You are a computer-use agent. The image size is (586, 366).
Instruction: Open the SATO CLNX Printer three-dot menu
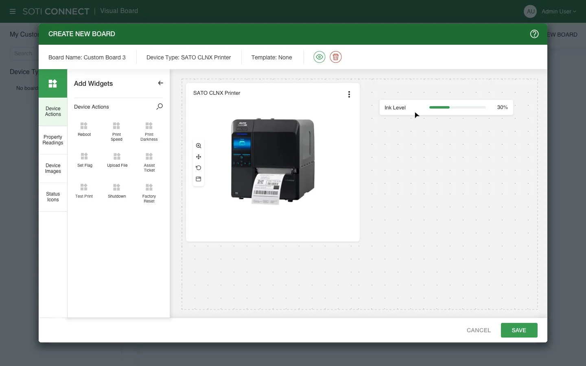pos(349,94)
